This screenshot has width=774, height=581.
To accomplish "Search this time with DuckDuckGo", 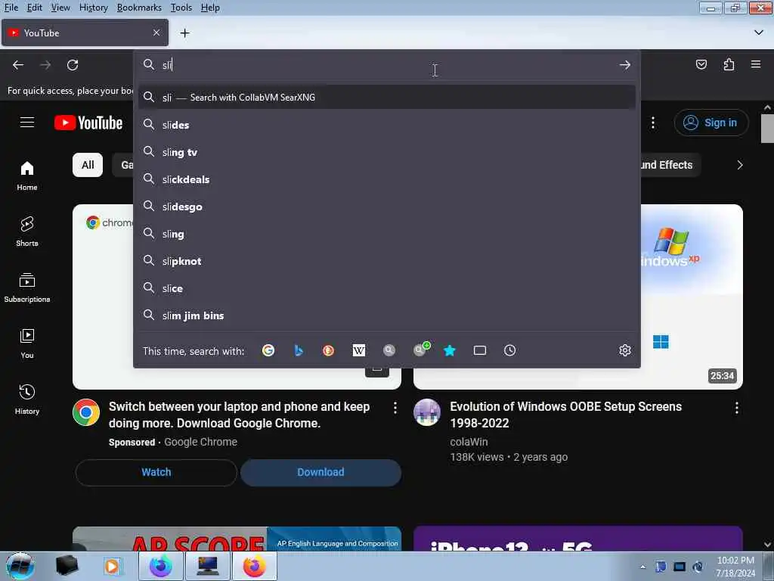I will point(329,351).
